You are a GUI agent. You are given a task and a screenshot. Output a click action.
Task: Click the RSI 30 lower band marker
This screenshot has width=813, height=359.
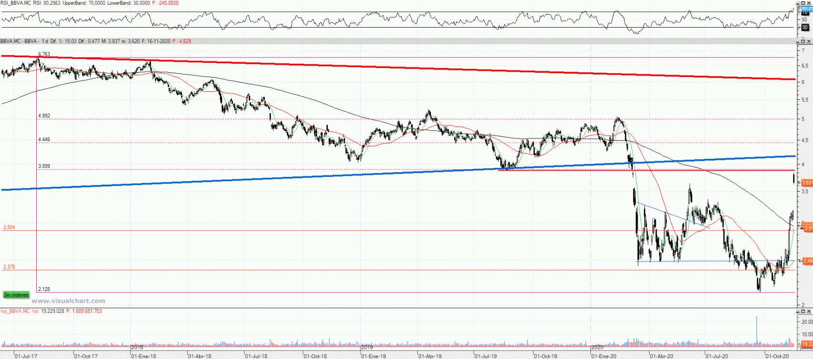(804, 28)
